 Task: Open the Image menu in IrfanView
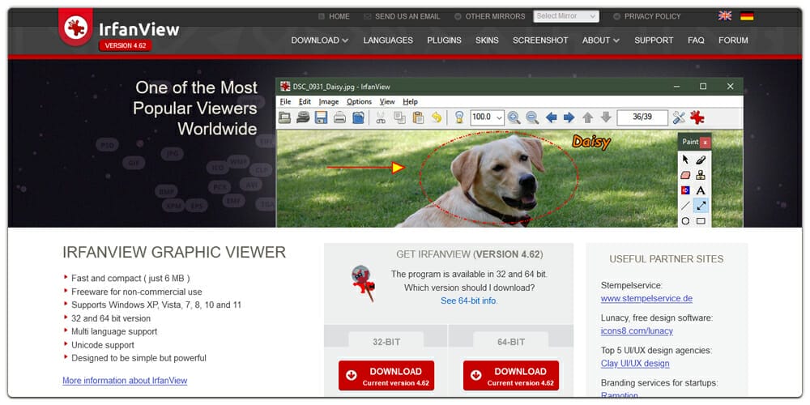pyautogui.click(x=329, y=101)
